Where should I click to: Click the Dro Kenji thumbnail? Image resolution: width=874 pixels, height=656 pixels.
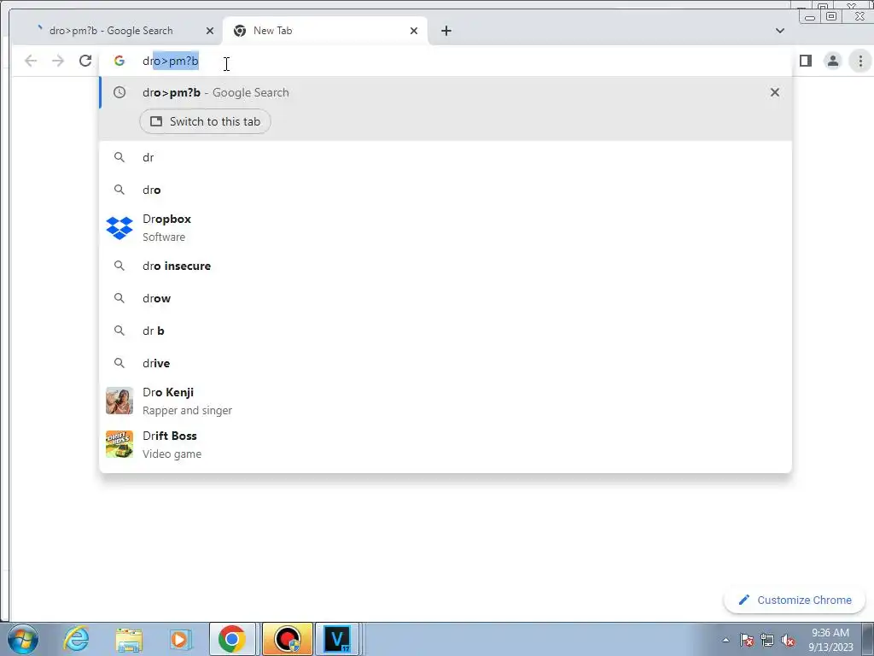point(119,401)
